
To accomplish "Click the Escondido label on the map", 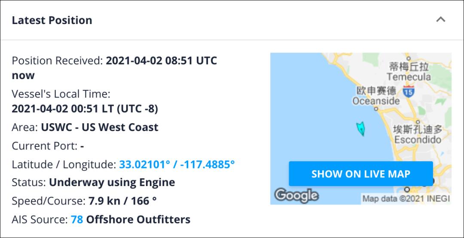I will click(x=418, y=140).
